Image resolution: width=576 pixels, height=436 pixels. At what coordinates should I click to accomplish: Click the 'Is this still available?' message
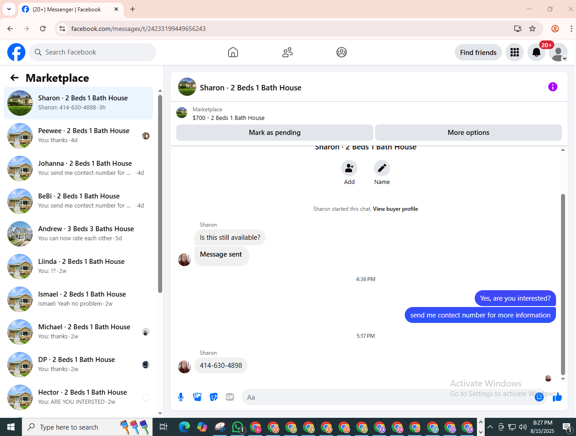(230, 238)
